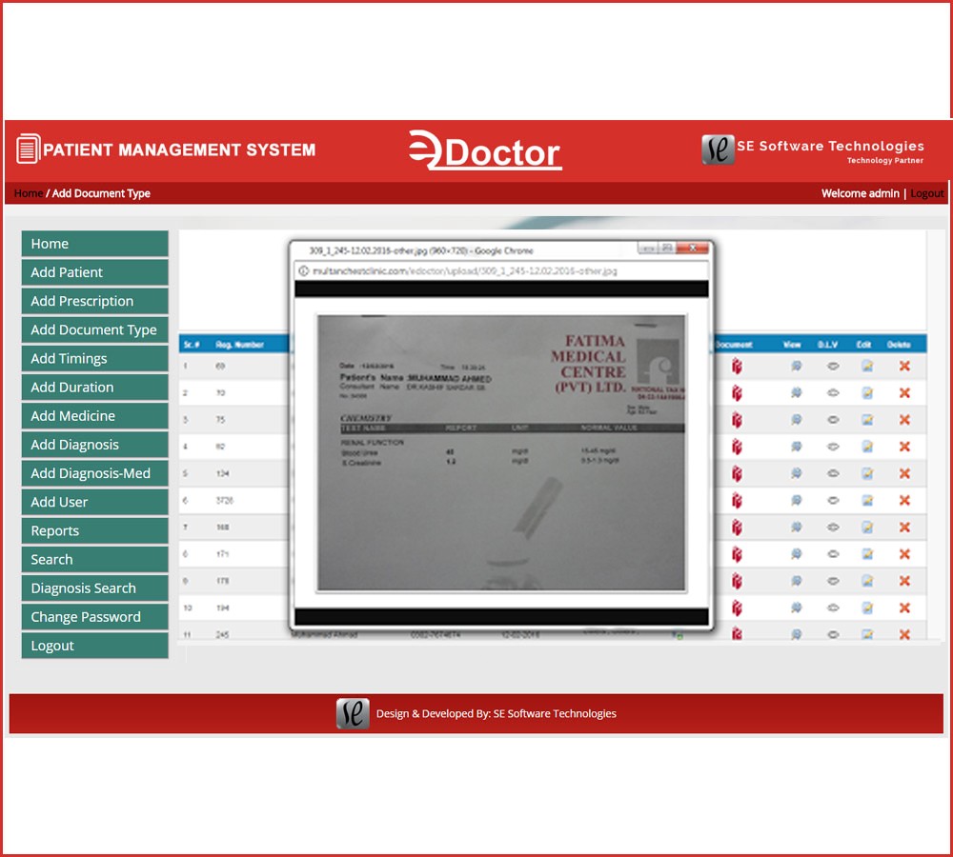Delete the record with registration 69

[904, 367]
